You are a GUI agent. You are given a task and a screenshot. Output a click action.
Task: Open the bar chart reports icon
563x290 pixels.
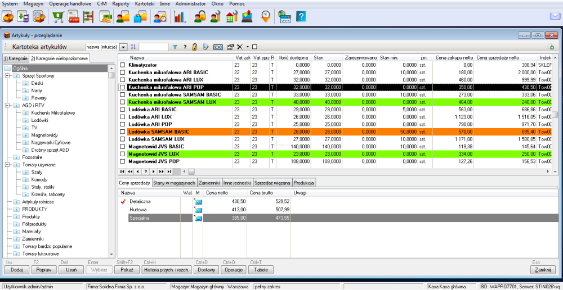click(180, 17)
